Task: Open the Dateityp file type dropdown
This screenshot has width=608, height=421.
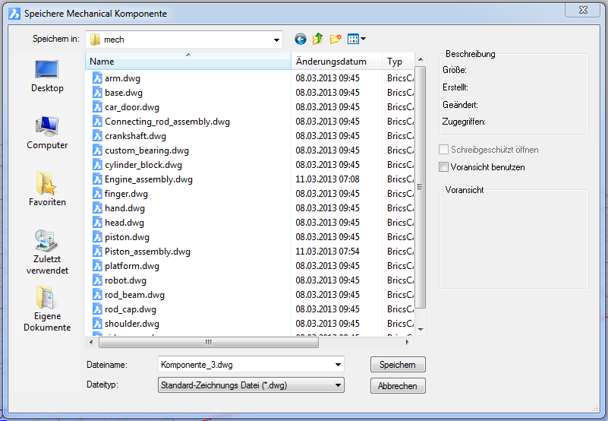Action: [337, 385]
